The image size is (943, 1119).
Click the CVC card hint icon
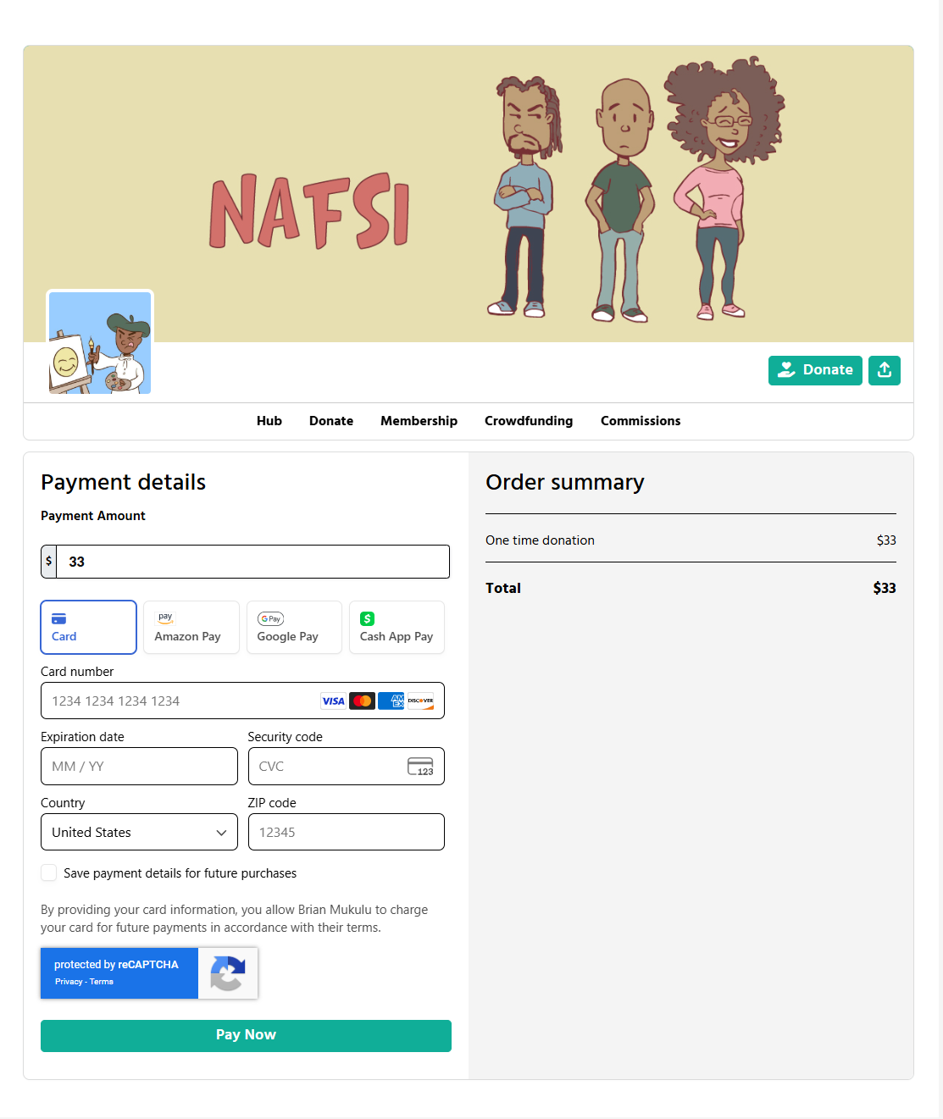[420, 767]
